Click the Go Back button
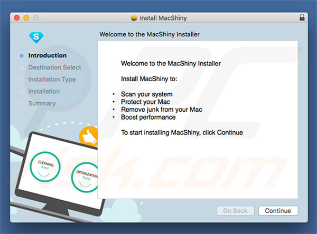Screen dimensions: 317x234 pos(235,211)
